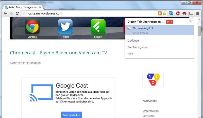Open Optionen in the cast popup
This screenshot has width=203, height=118.
133,41
